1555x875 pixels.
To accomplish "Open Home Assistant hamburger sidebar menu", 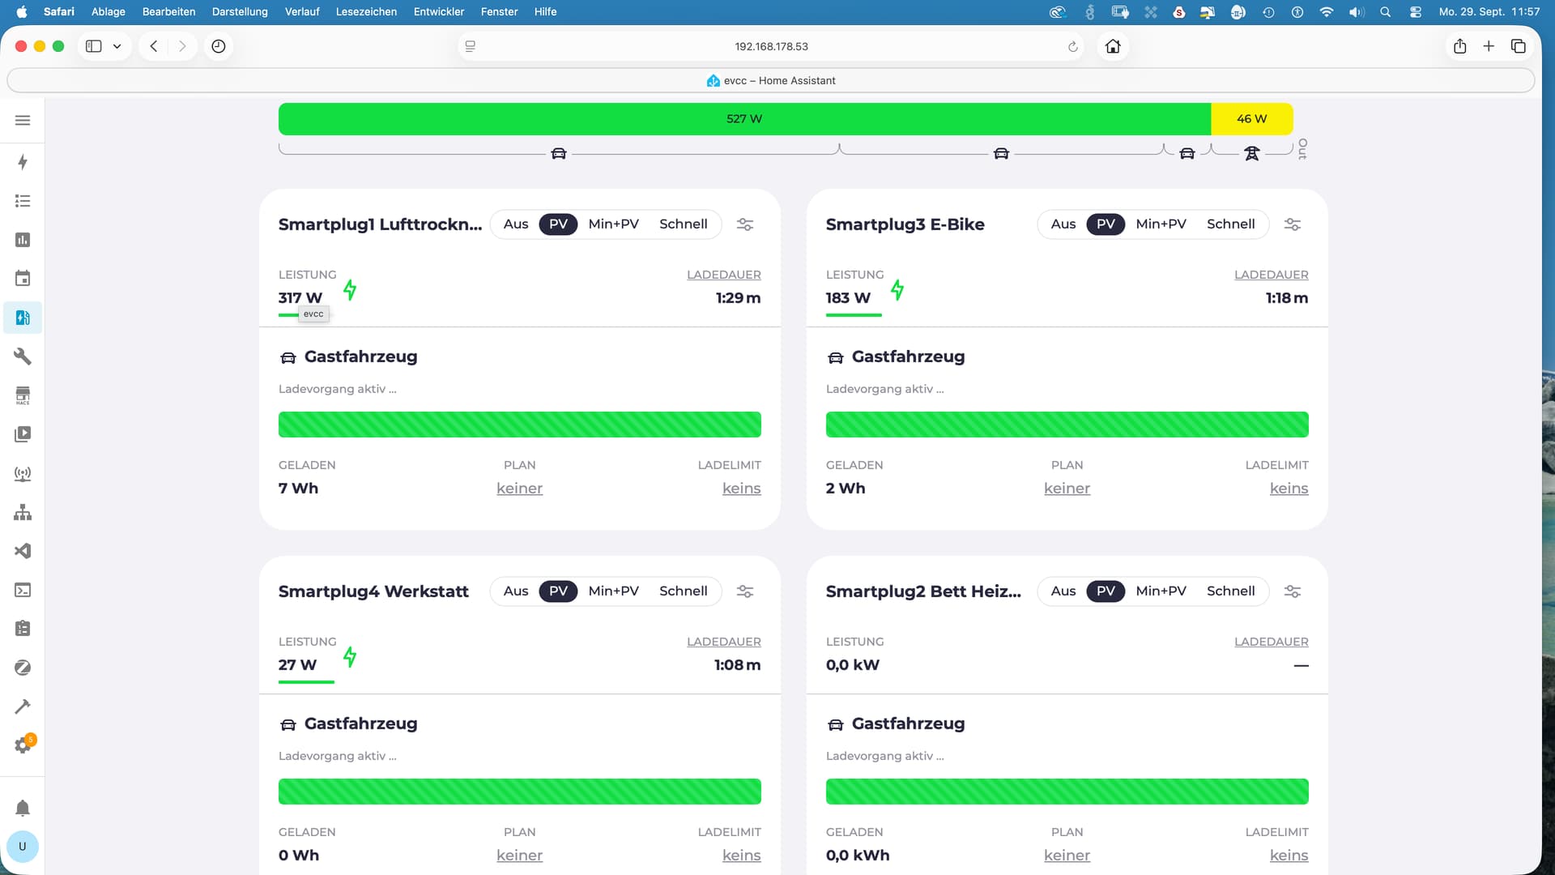I will (23, 120).
